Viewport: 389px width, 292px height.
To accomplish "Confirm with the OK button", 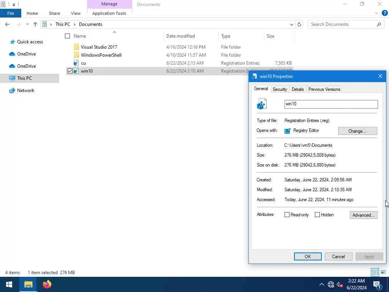I will pos(308,257).
